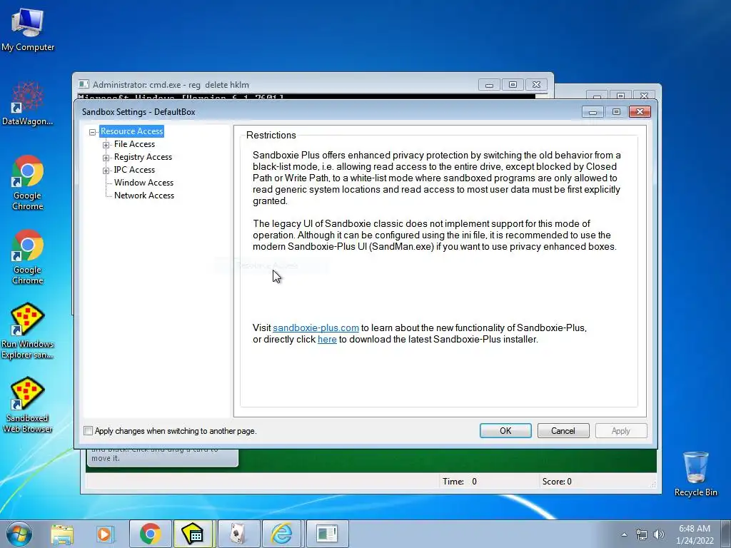Viewport: 731px width, 548px height.
Task: Minimize the cmd.exe window
Action: click(x=489, y=85)
